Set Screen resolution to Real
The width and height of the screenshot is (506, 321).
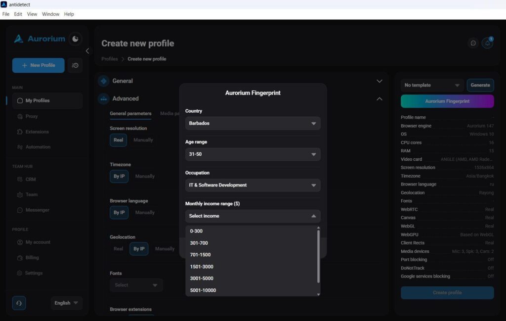tap(118, 140)
